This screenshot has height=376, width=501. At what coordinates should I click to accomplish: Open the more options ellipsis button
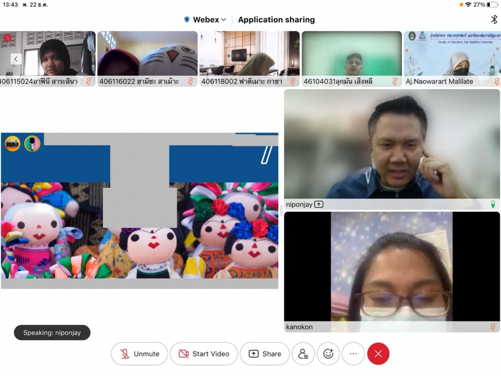click(x=353, y=354)
